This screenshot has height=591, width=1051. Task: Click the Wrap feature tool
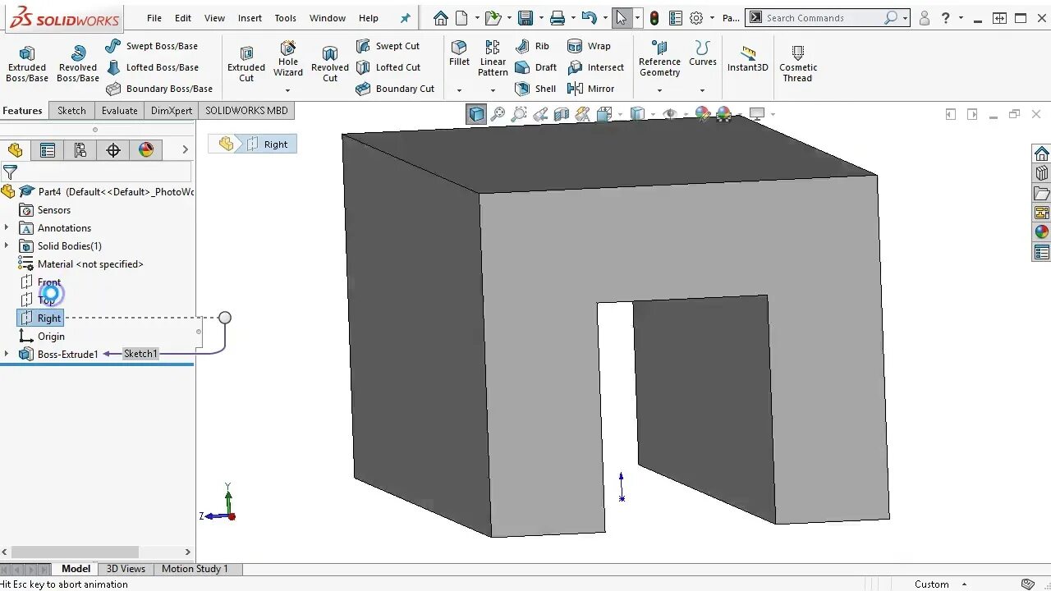pos(589,46)
